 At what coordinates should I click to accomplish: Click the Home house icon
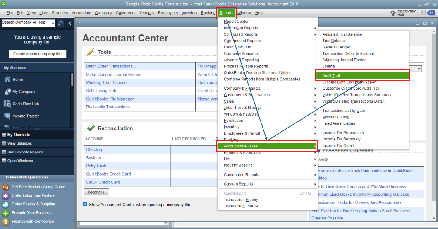pyautogui.click(x=7, y=80)
